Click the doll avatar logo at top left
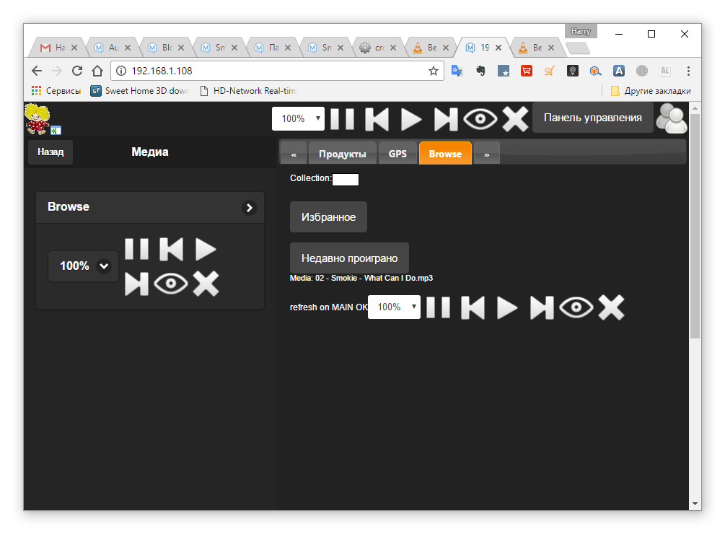The image size is (725, 534). [38, 119]
